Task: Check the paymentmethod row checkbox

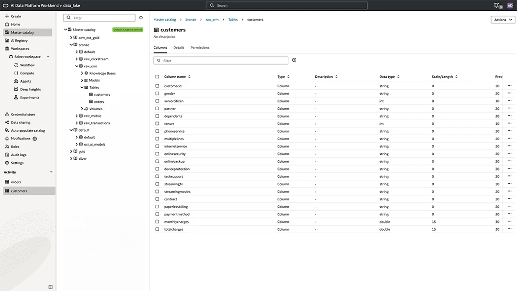Action: click(x=157, y=214)
